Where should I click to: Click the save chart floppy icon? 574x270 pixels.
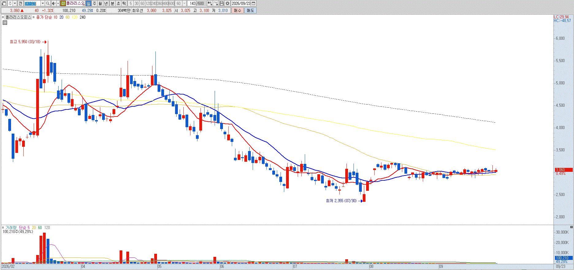pos(222,3)
